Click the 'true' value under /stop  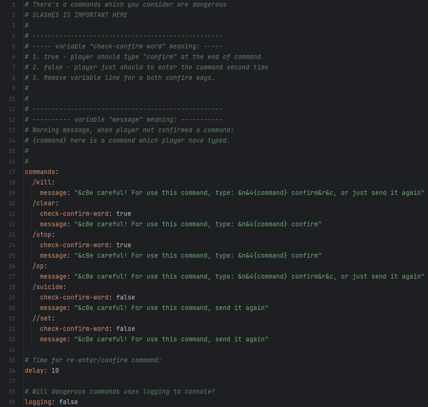click(124, 245)
